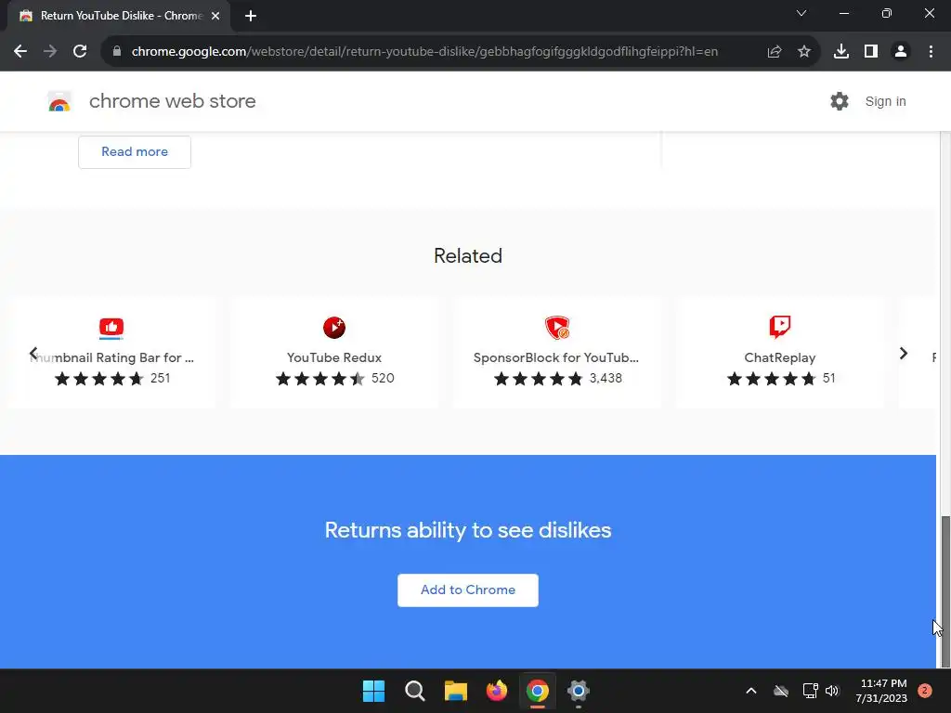Click the SponsorBlock star rating 3,438

pyautogui.click(x=558, y=379)
